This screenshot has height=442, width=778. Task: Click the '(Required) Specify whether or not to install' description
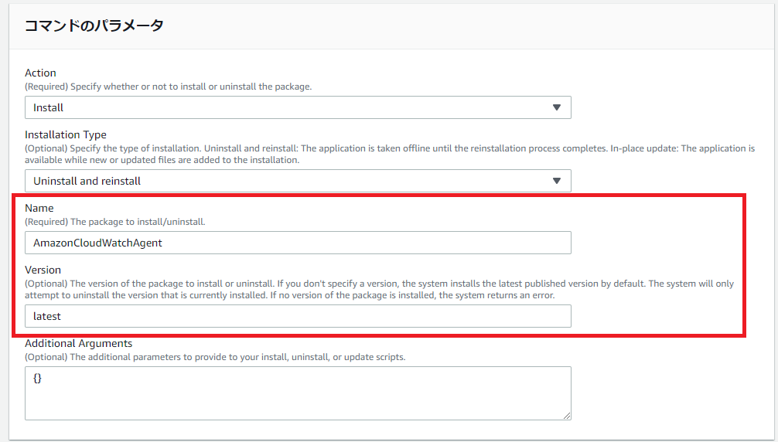coord(168,87)
